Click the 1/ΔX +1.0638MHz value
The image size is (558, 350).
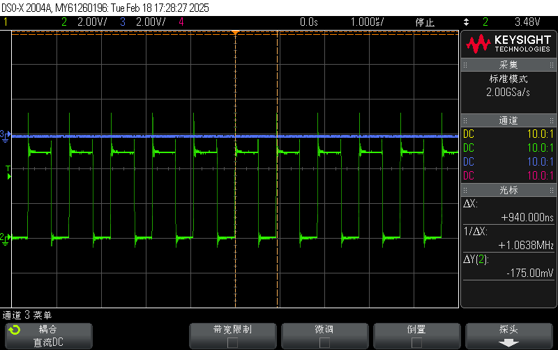pyautogui.click(x=526, y=246)
